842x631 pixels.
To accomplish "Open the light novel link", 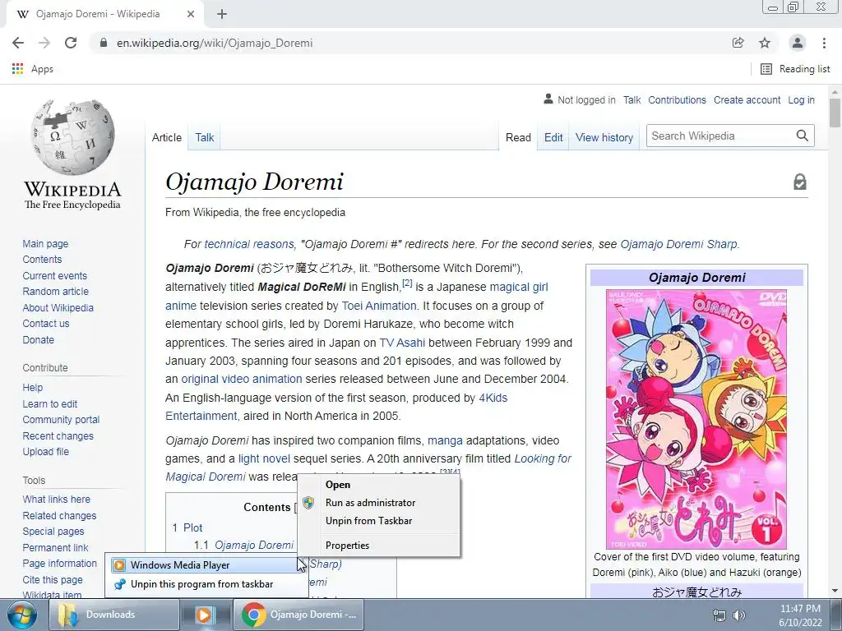I will point(264,458).
